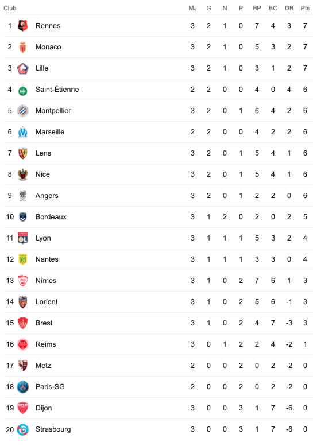Select the Lille club logo
This screenshot has width=313, height=446.
pyautogui.click(x=23, y=68)
